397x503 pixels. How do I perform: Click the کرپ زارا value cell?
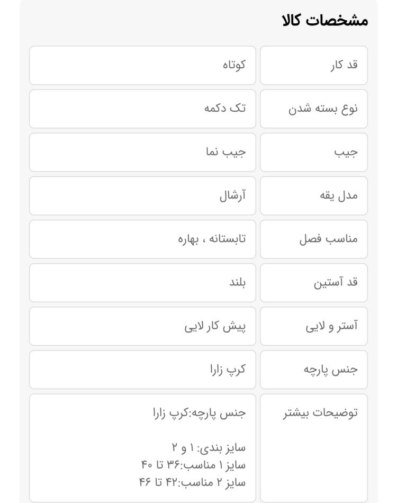tap(142, 370)
